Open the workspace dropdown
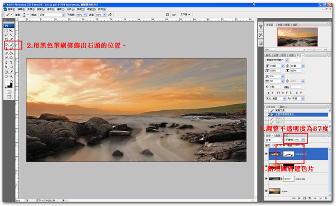The width and height of the screenshot is (336, 206). [185, 15]
